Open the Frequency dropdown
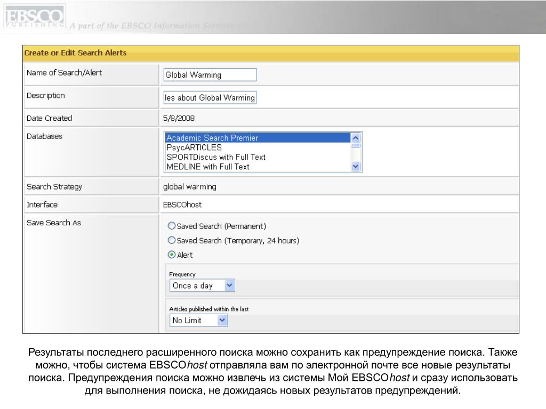This screenshot has width=546, height=409. pos(202,286)
